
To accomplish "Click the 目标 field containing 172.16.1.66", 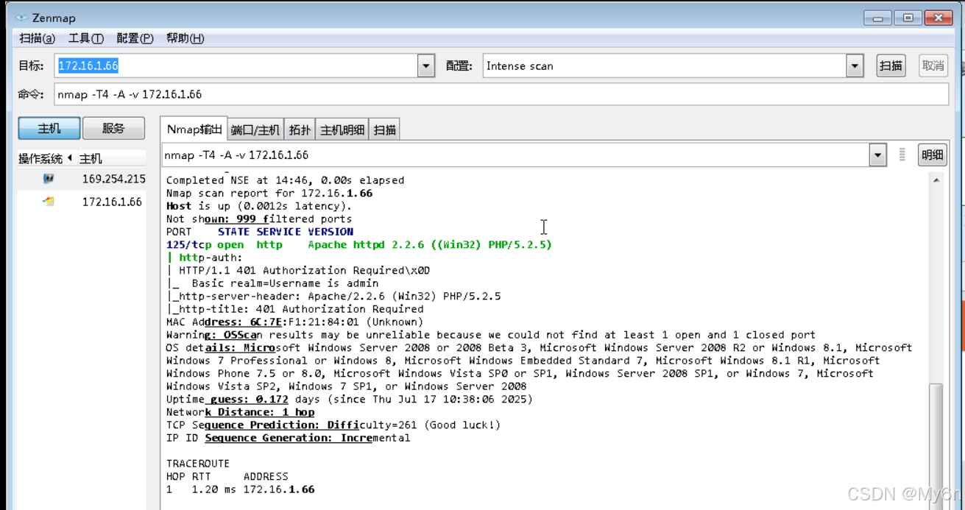I will pyautogui.click(x=236, y=65).
